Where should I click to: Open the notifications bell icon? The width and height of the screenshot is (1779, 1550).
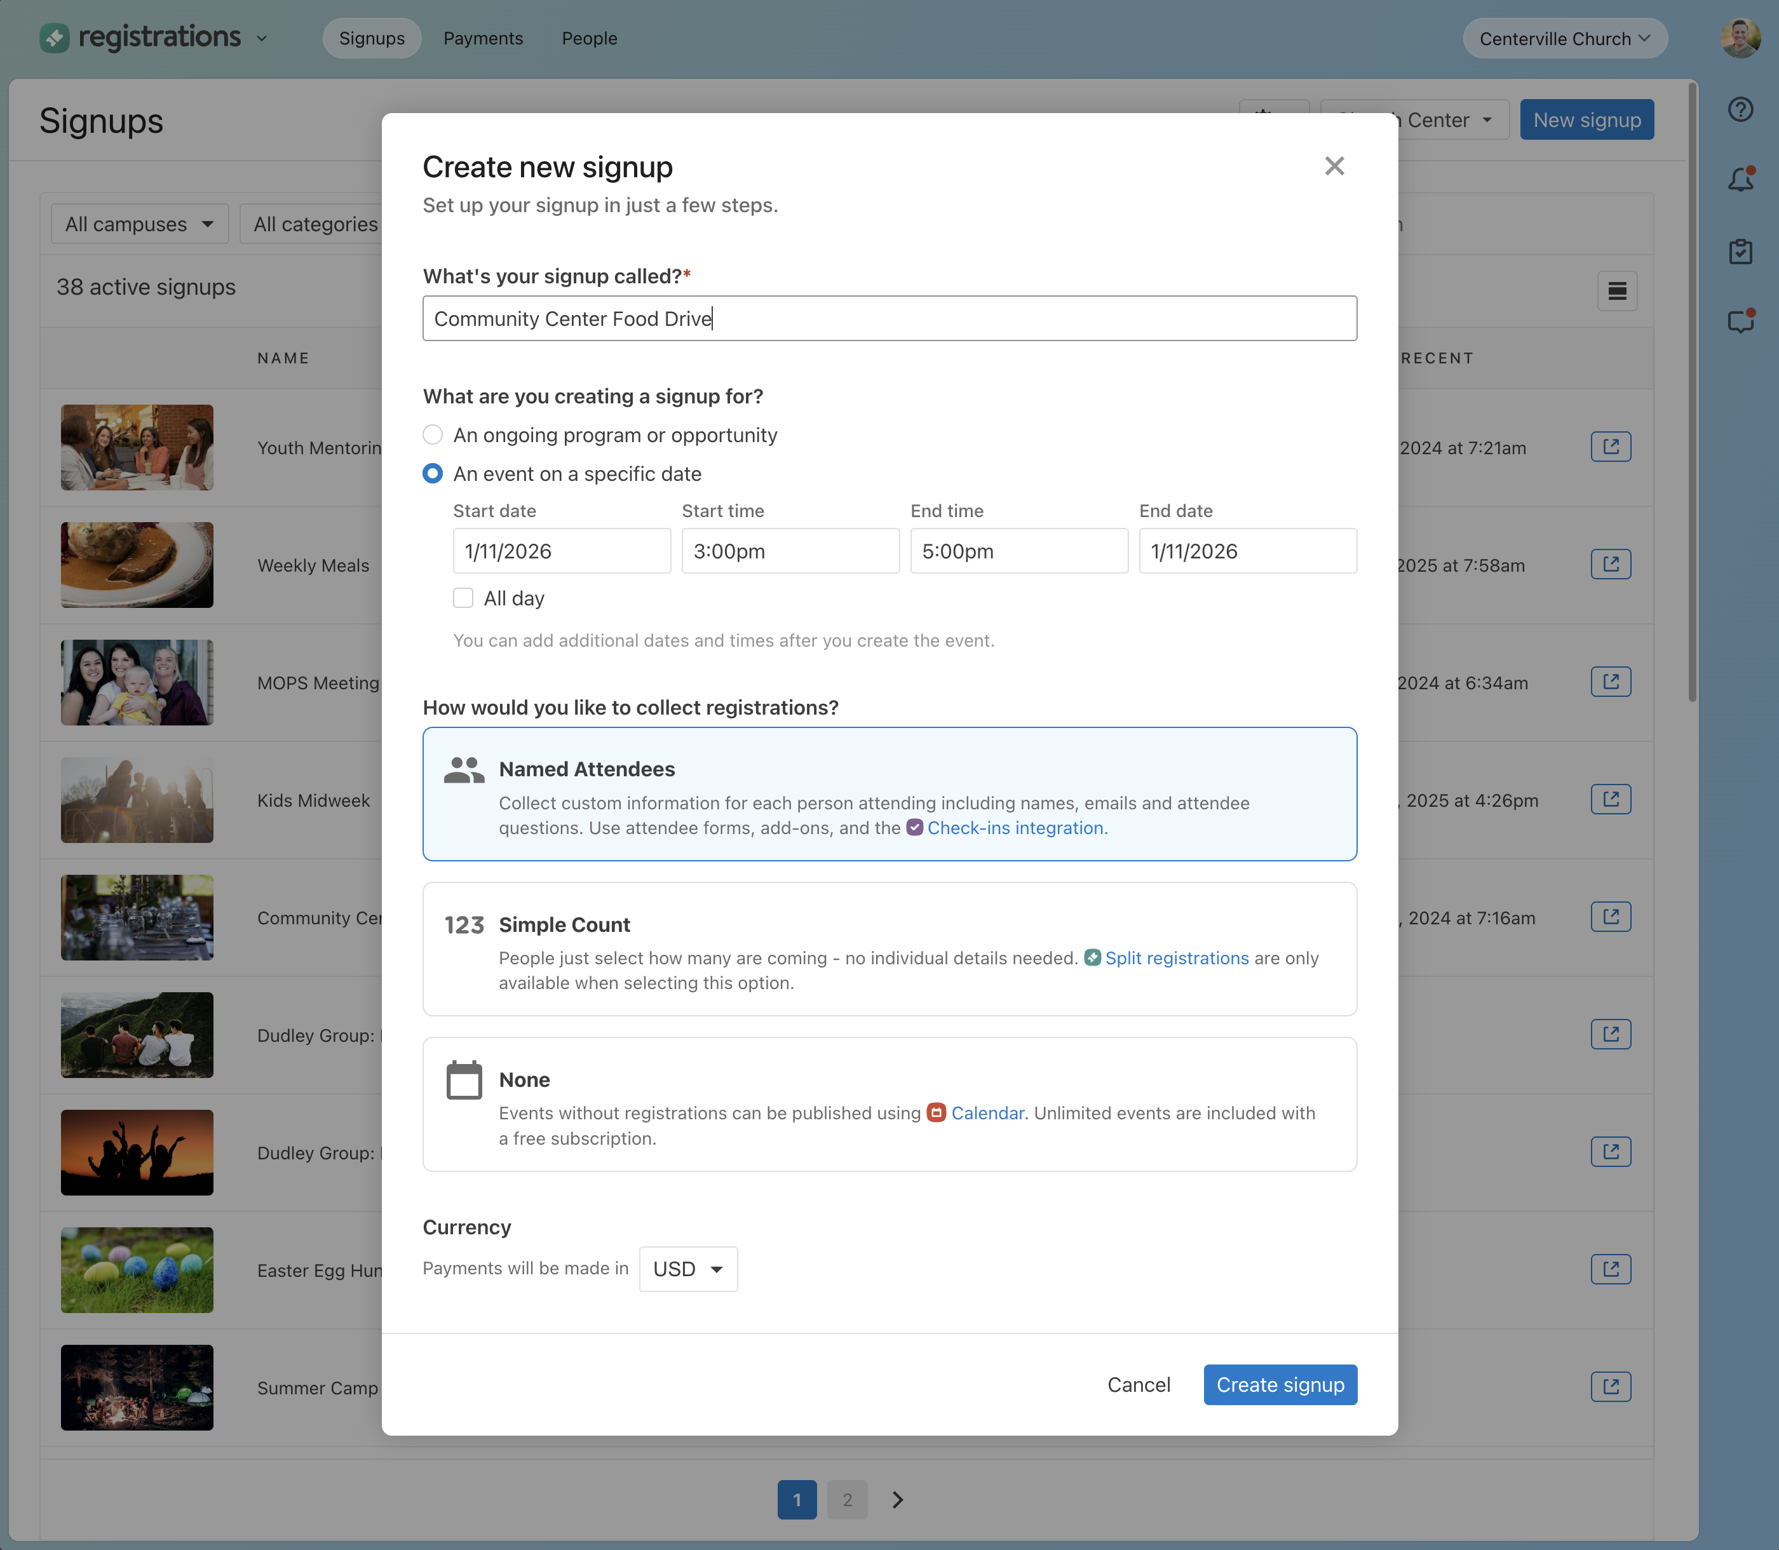[x=1740, y=179]
